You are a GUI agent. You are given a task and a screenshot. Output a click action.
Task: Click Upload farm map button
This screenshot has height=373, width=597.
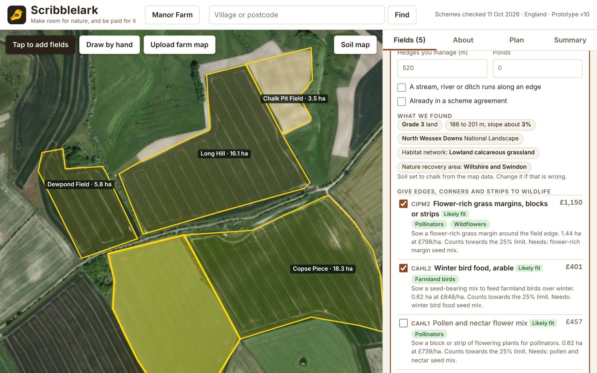point(180,45)
